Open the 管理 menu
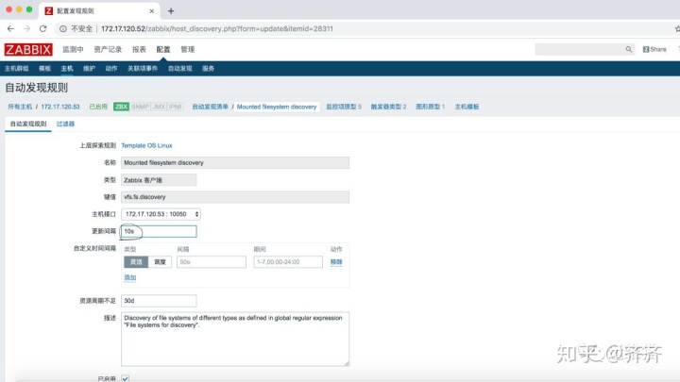The image size is (680, 382). (187, 49)
